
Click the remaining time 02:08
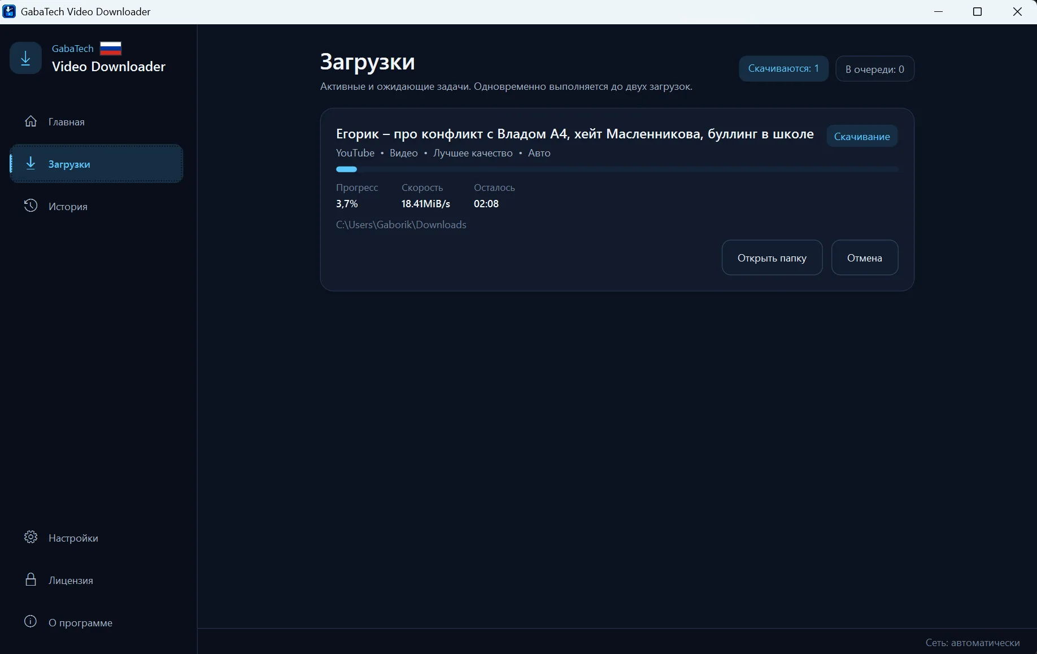486,204
